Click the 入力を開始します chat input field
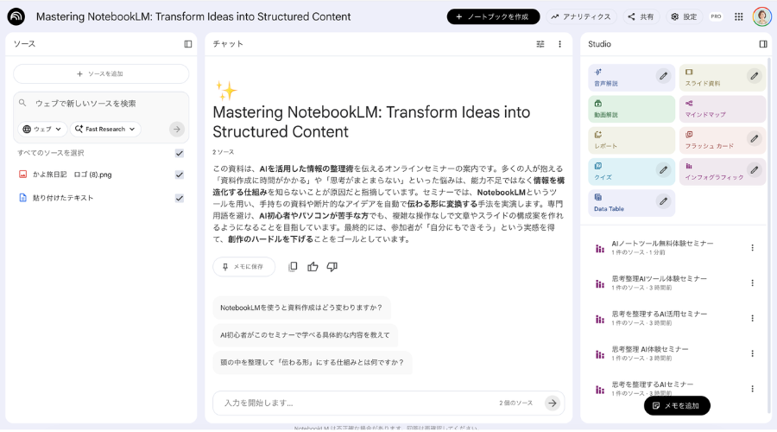Image resolution: width=777 pixels, height=432 pixels. point(354,403)
